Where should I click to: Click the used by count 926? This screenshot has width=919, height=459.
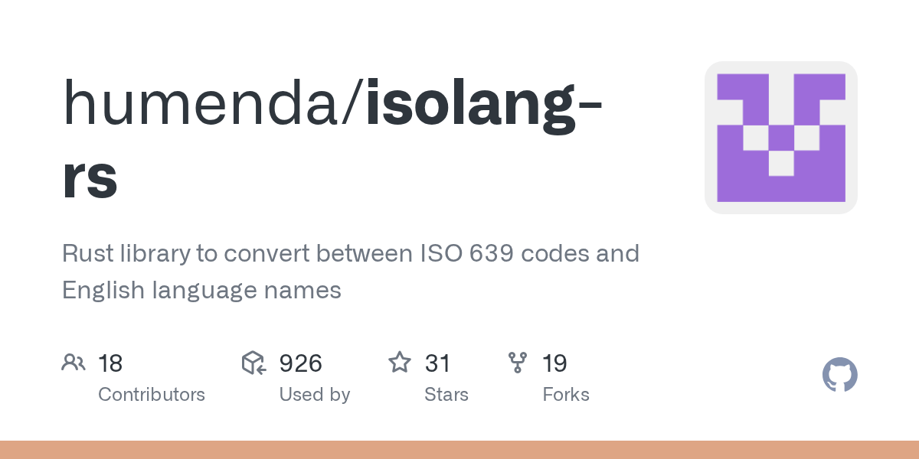(x=300, y=363)
